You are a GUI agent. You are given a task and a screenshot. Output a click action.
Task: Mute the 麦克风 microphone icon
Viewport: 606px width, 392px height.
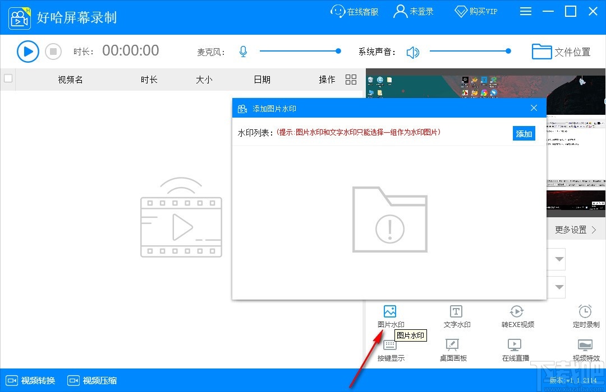[x=243, y=51]
